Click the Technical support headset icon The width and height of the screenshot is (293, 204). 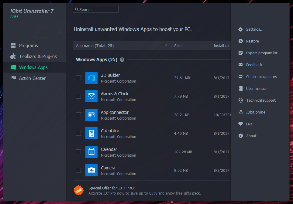[240, 100]
